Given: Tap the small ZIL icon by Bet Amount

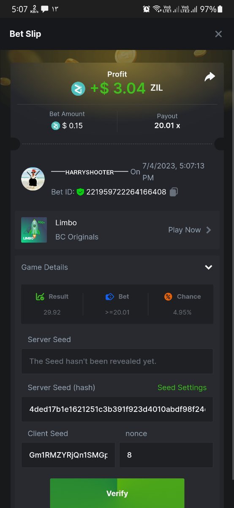Looking at the screenshot, I should pyautogui.click(x=56, y=126).
